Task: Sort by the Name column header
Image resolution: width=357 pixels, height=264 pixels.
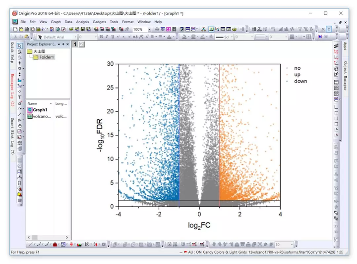Action: (x=40, y=103)
